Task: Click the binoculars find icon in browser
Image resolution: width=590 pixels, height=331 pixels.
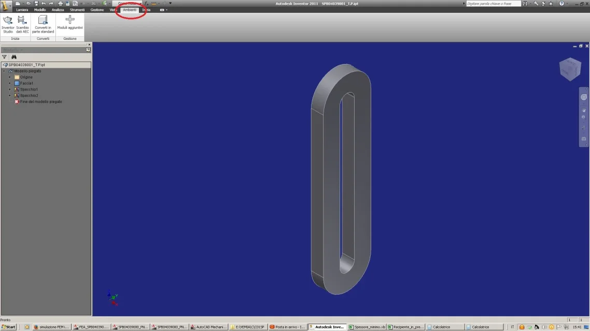Action: tap(14, 57)
